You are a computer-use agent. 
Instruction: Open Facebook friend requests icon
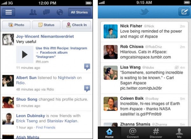pos(33,12)
